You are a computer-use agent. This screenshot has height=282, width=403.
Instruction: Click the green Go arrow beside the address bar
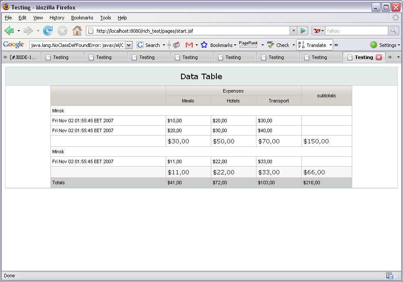pyautogui.click(x=303, y=31)
